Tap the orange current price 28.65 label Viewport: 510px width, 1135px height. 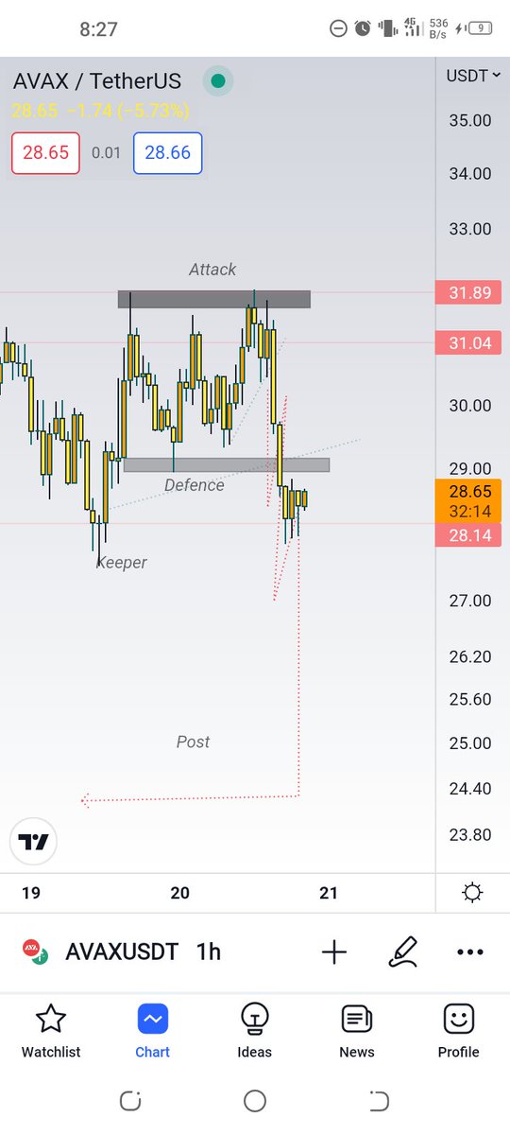coord(468,501)
